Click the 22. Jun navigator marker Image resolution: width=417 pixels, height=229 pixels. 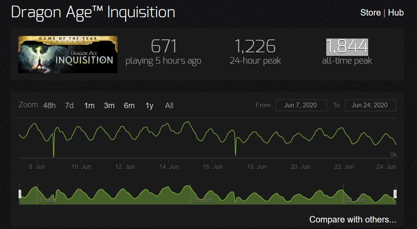355,200
